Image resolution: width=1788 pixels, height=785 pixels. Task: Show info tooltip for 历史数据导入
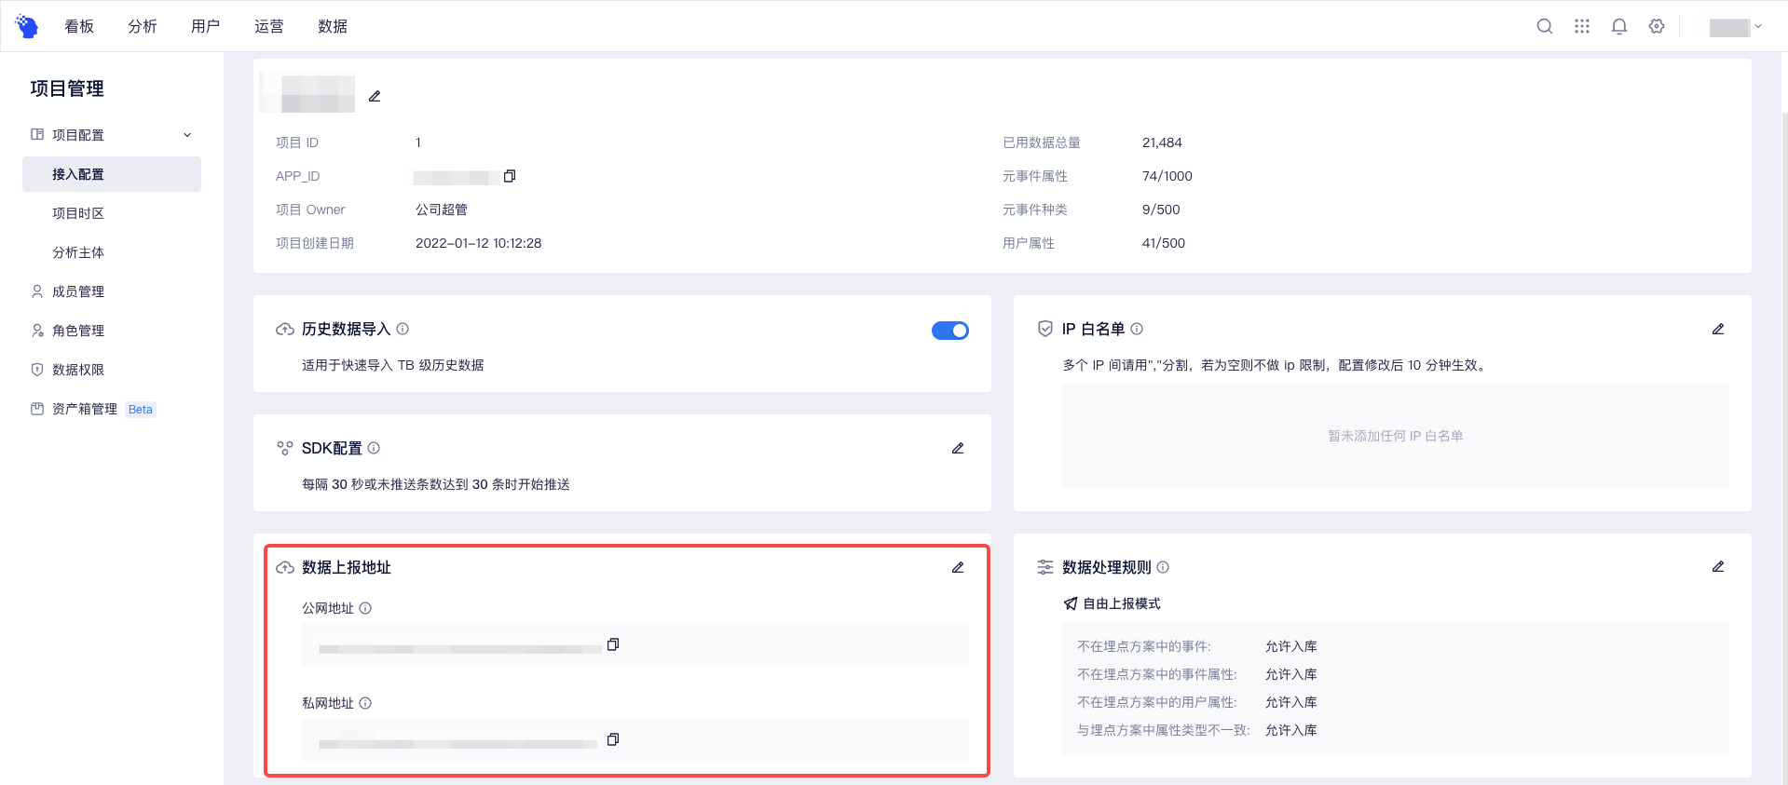click(403, 329)
